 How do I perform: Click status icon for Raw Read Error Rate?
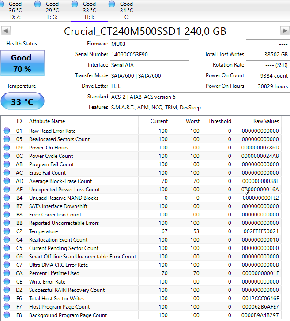[x=7, y=131]
